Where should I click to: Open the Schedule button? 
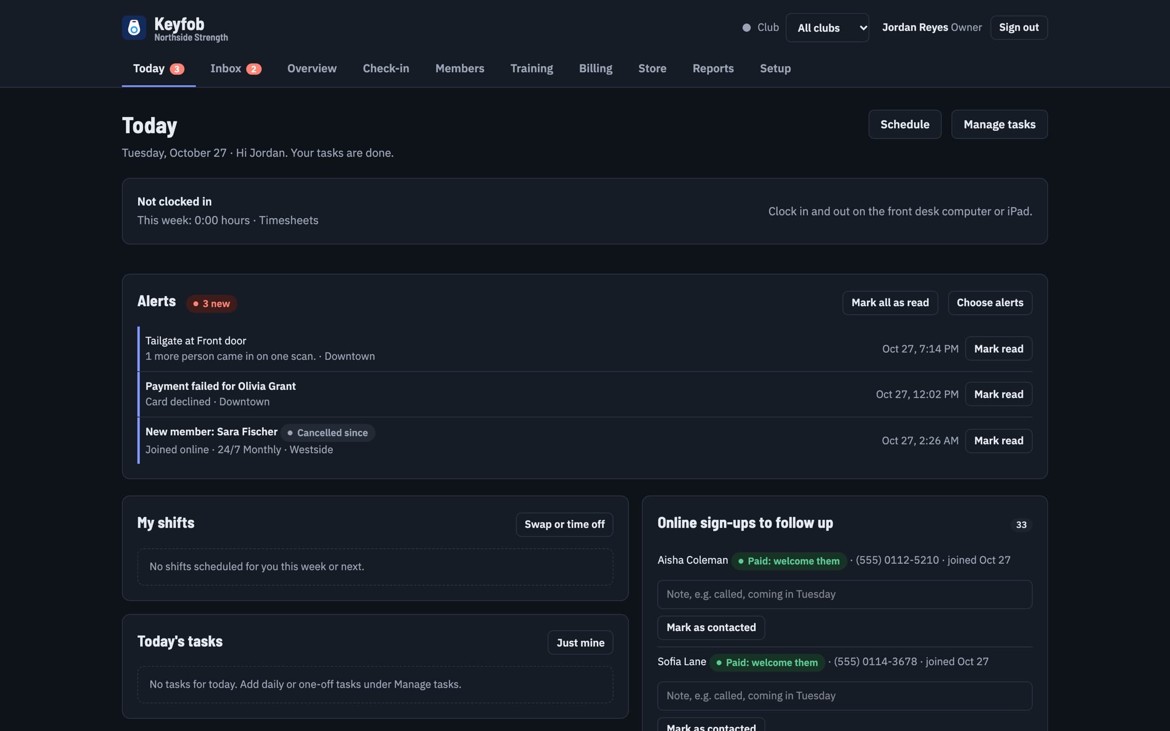905,124
